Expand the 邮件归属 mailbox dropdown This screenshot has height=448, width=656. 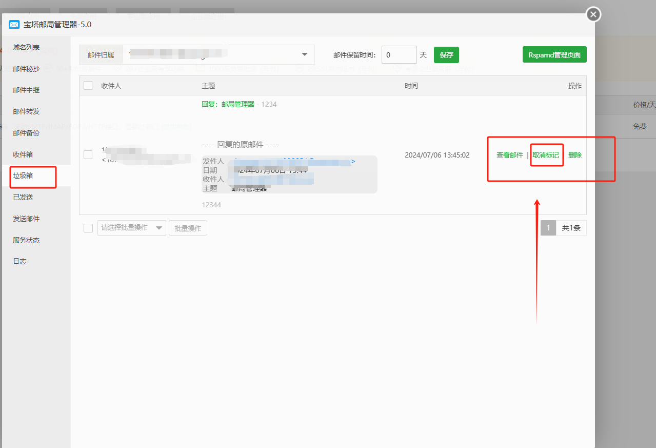click(x=218, y=54)
